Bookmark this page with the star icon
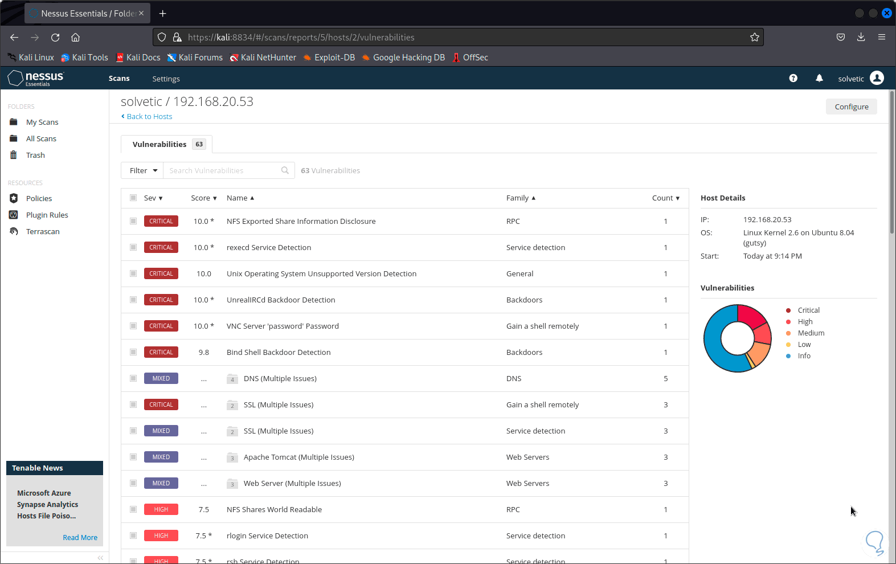 [x=755, y=37]
